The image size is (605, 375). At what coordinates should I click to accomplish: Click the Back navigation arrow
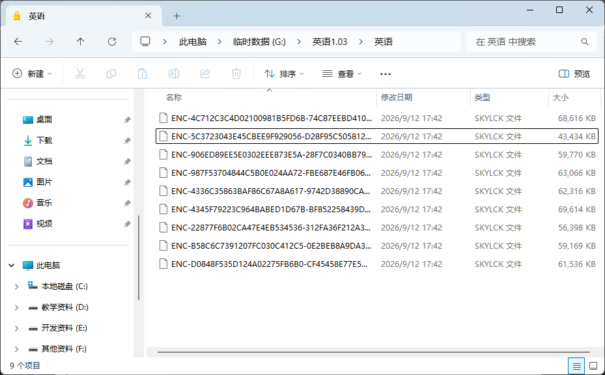tap(18, 42)
